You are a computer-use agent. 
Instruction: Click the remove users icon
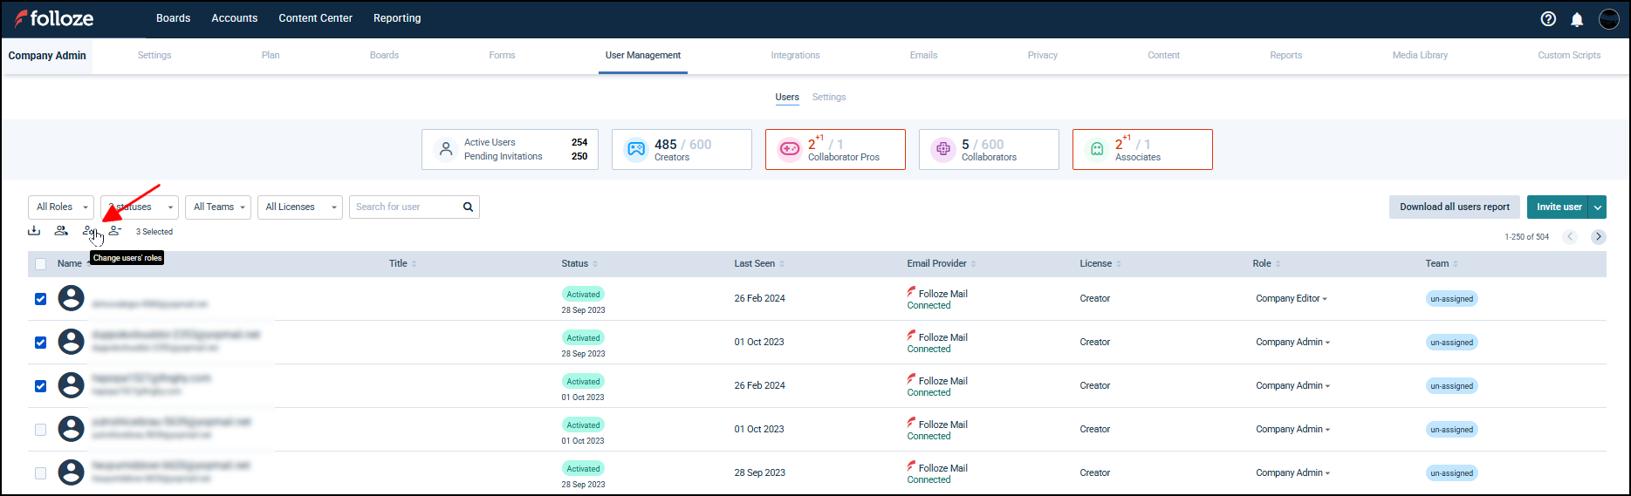tap(115, 231)
